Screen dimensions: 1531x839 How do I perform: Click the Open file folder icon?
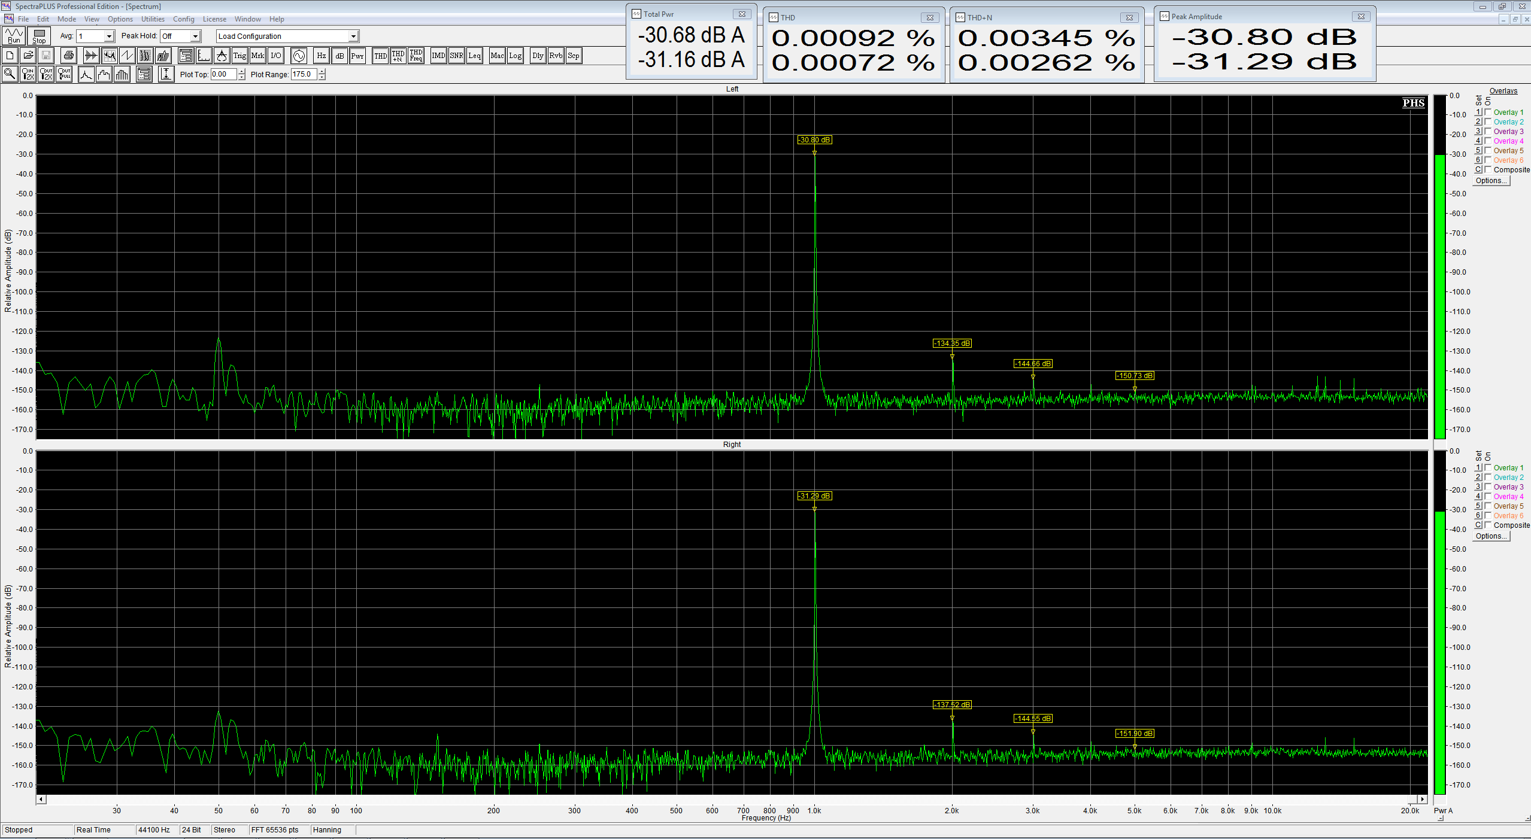pyautogui.click(x=28, y=56)
